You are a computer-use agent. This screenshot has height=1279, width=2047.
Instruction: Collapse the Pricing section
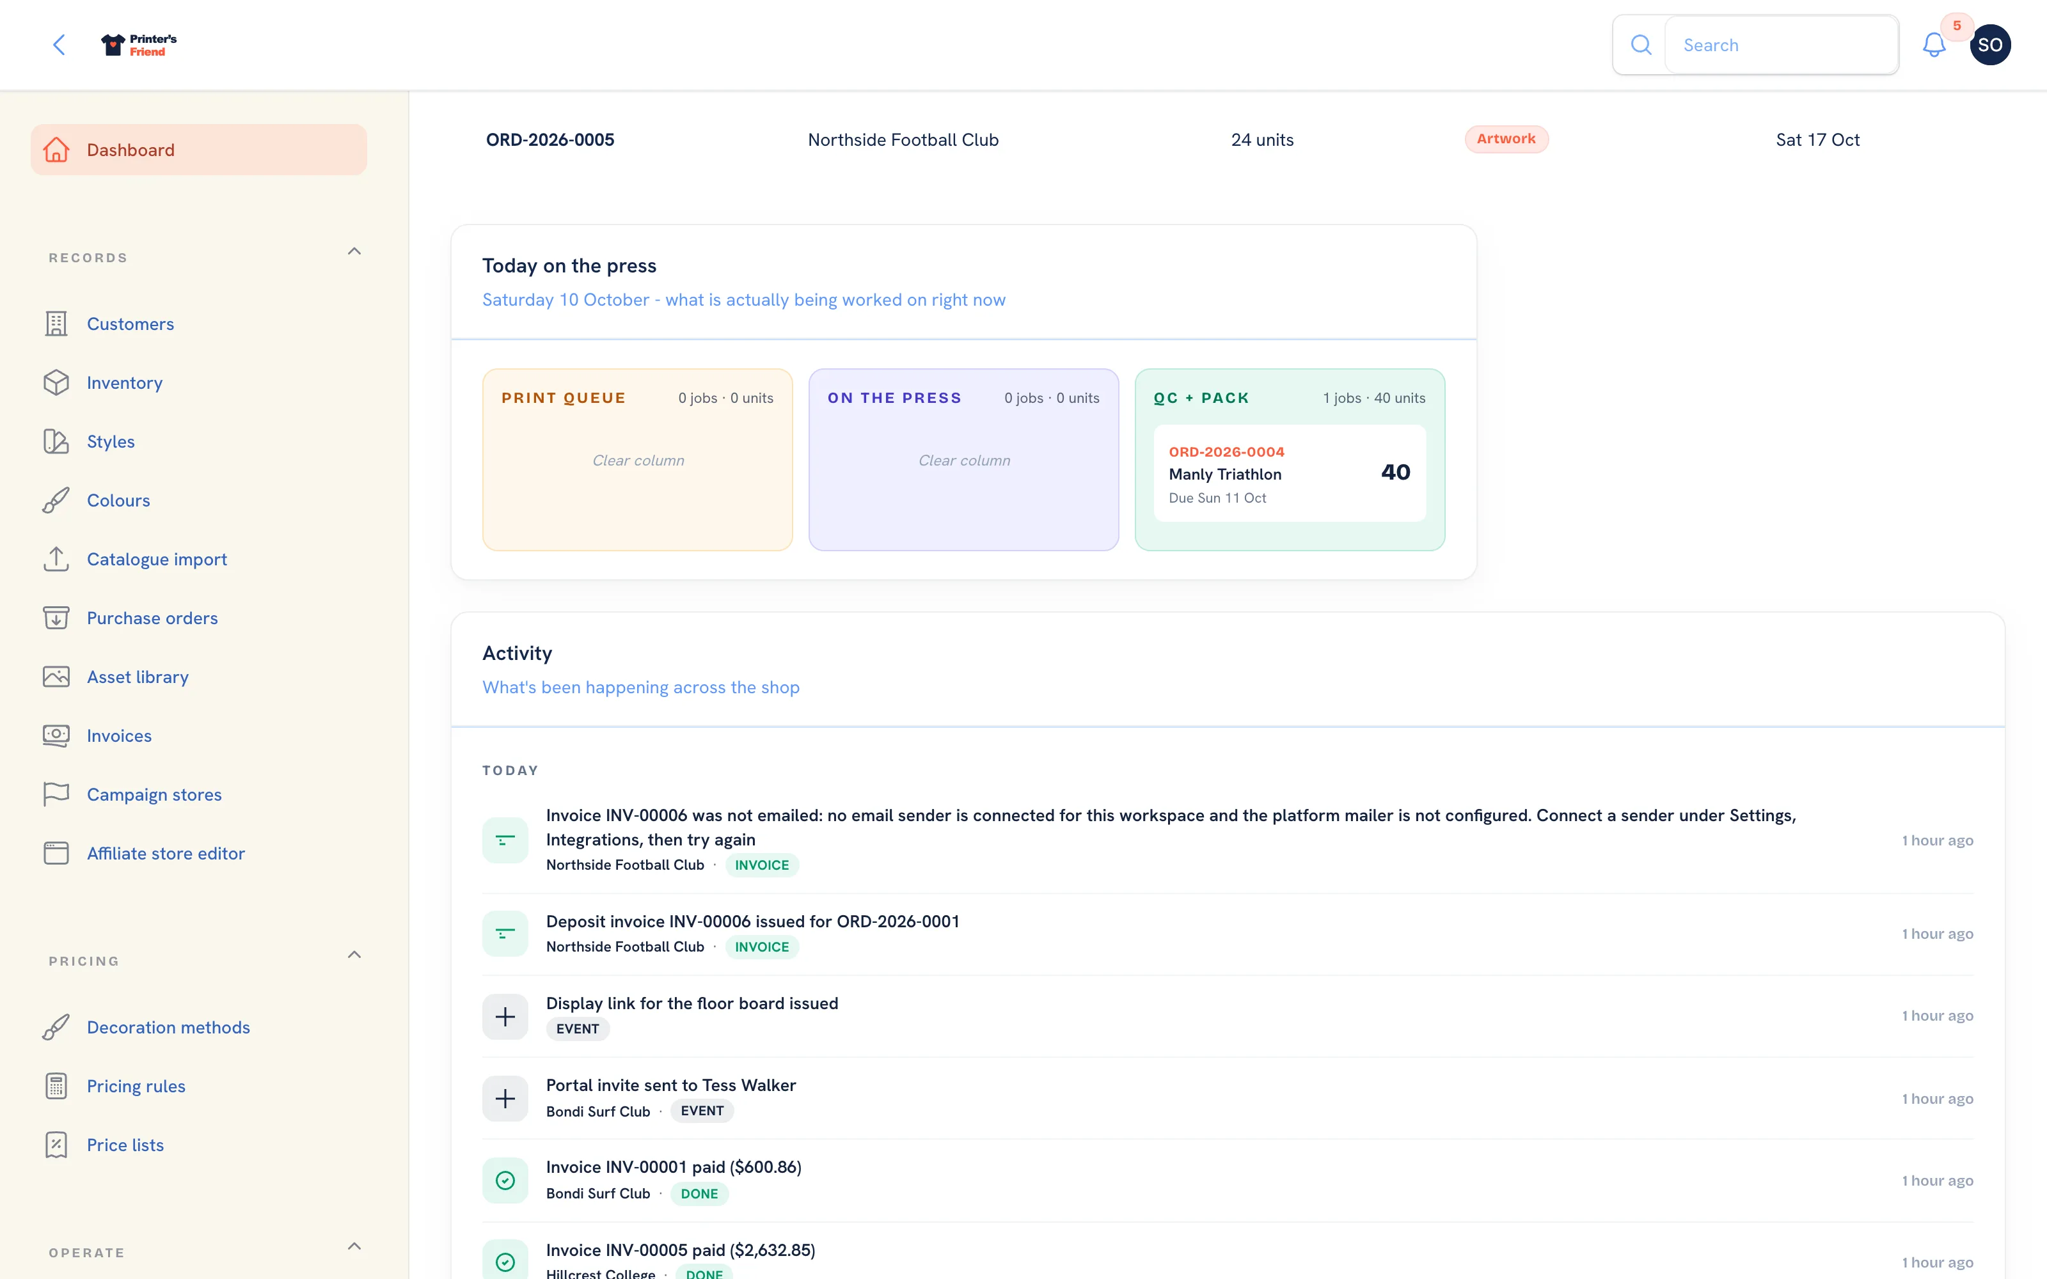354,954
